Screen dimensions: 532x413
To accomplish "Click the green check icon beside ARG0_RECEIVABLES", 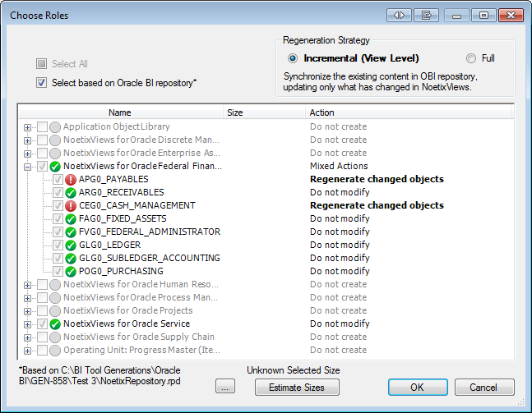I will [x=71, y=193].
